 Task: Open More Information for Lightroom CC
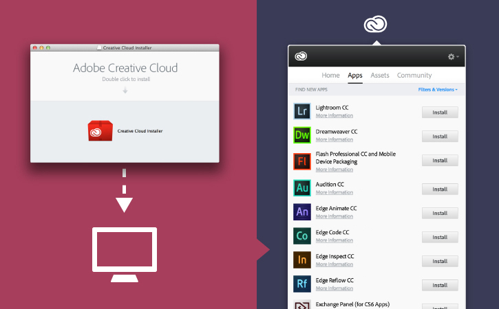[334, 115]
